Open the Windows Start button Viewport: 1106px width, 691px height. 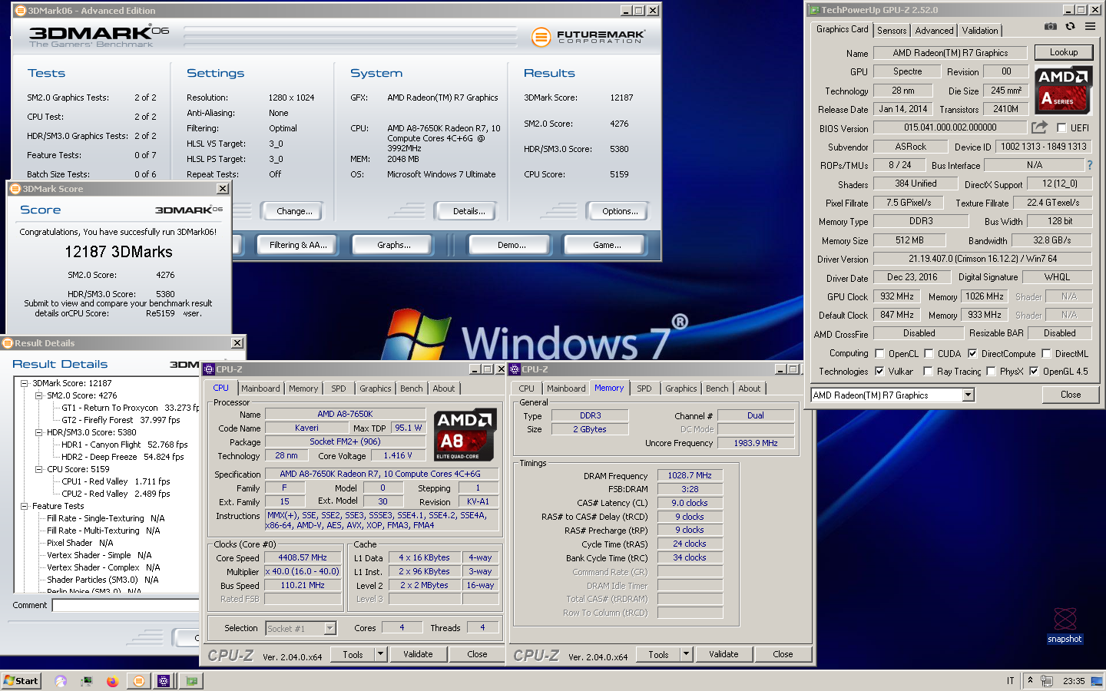[x=21, y=680]
